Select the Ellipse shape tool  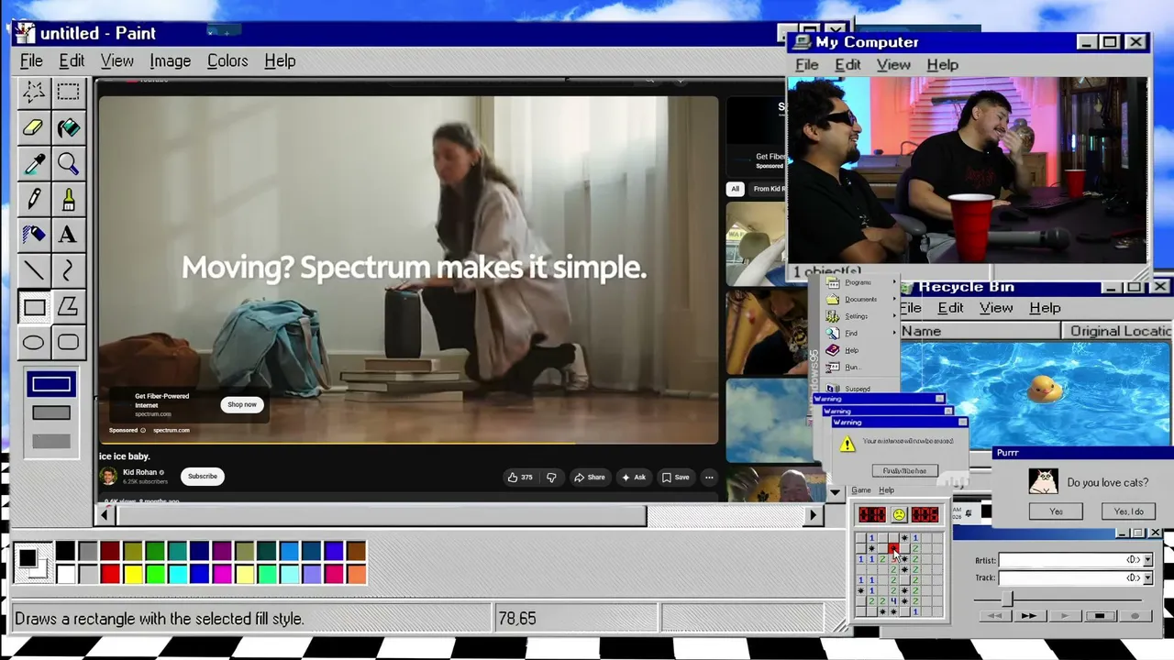tap(34, 343)
